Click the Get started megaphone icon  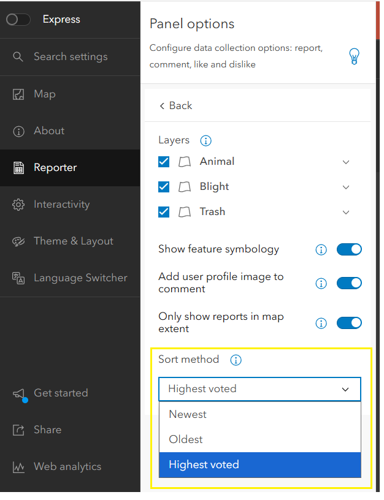(18, 393)
